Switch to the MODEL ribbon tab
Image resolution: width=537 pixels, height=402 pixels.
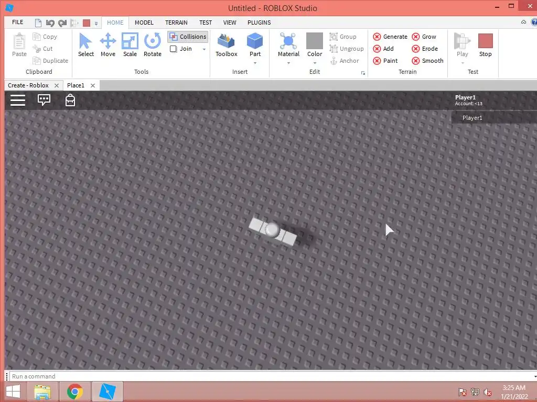(x=144, y=23)
